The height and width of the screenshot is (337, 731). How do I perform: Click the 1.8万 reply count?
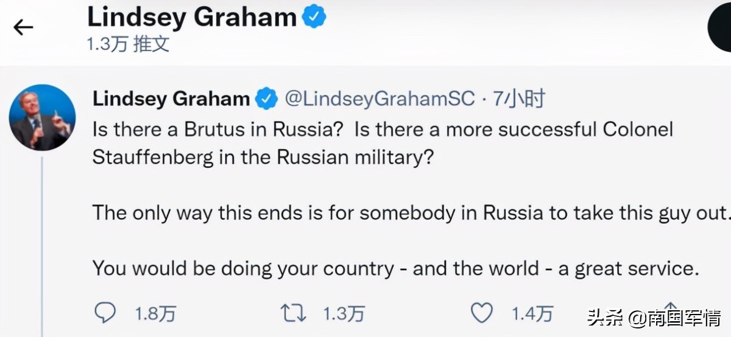pos(155,313)
